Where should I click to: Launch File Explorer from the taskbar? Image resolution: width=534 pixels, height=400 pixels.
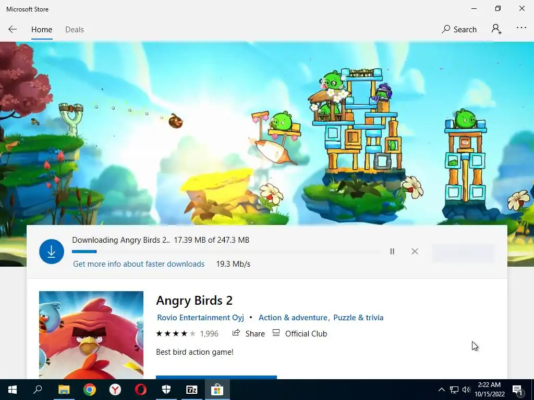[64, 390]
